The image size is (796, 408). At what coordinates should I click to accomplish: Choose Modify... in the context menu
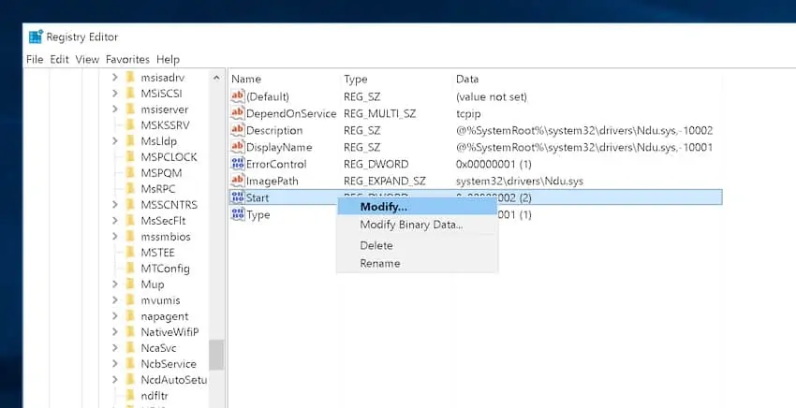[417, 207]
